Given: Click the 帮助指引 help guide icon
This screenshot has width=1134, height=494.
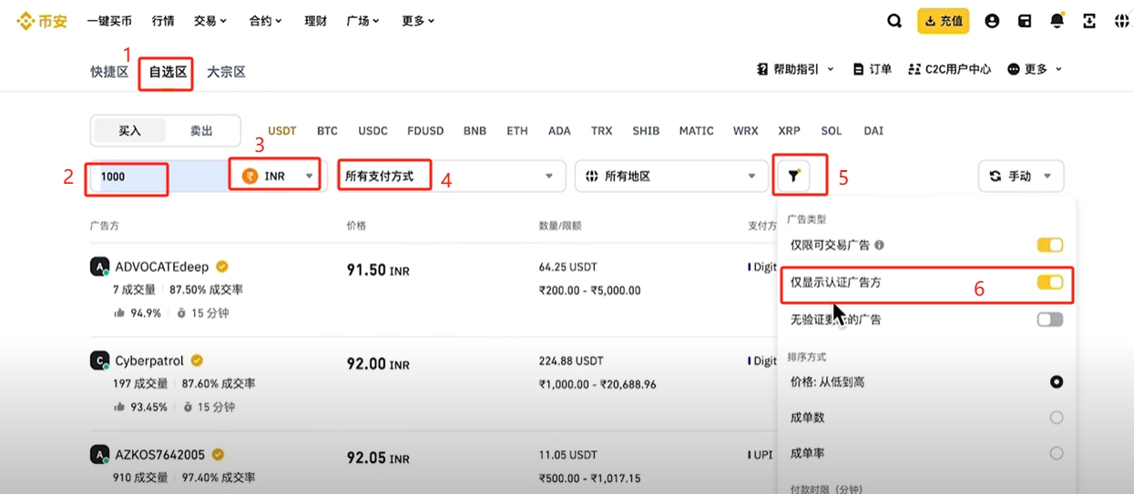Looking at the screenshot, I should (762, 69).
